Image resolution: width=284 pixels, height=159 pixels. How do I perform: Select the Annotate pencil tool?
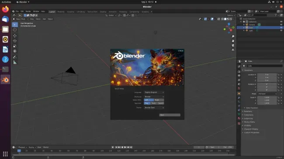pyautogui.click(x=15, y=57)
